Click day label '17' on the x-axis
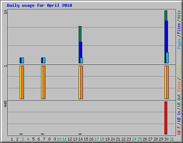Image resolution: width=183 pixels, height=143 pixels. [x=97, y=139]
